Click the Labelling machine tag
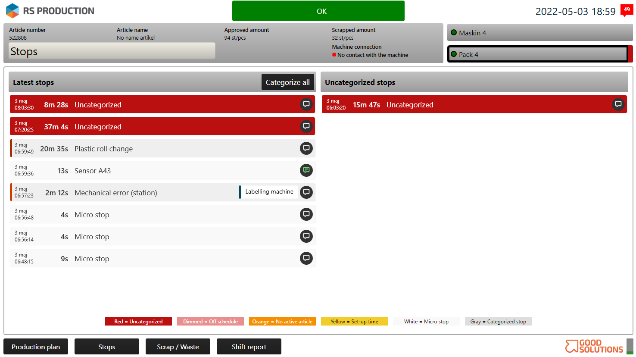Image resolution: width=636 pixels, height=357 pixels. click(269, 192)
